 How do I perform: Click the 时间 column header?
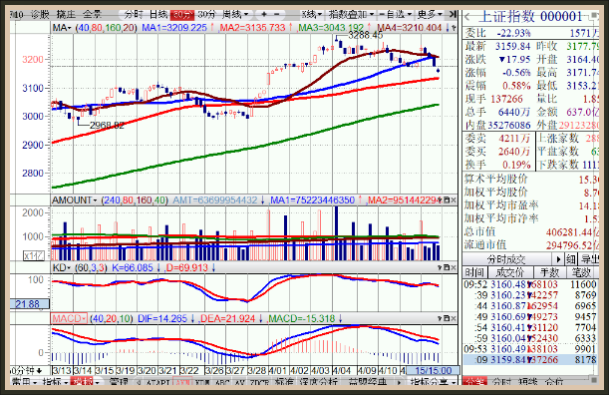coord(474,272)
